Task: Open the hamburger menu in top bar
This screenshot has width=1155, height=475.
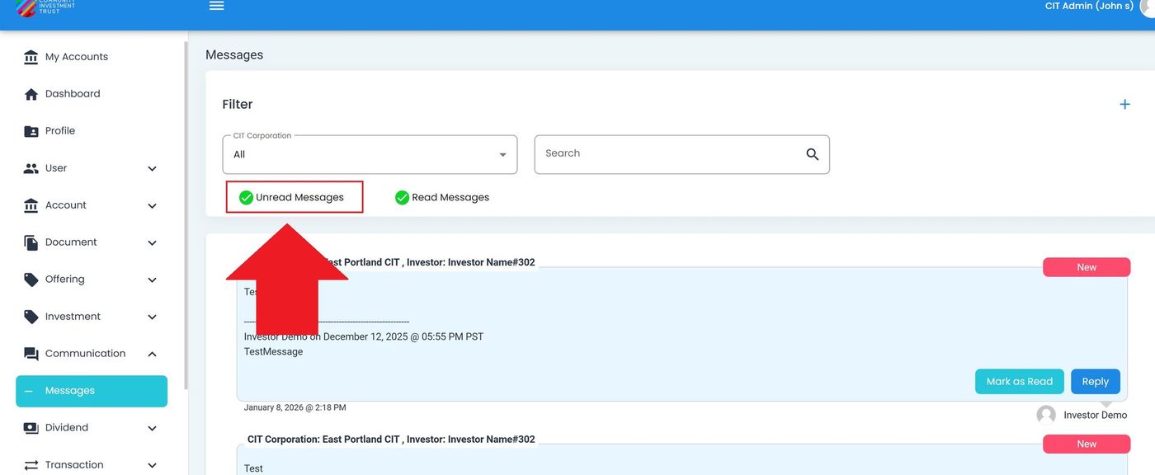Action: 216,6
